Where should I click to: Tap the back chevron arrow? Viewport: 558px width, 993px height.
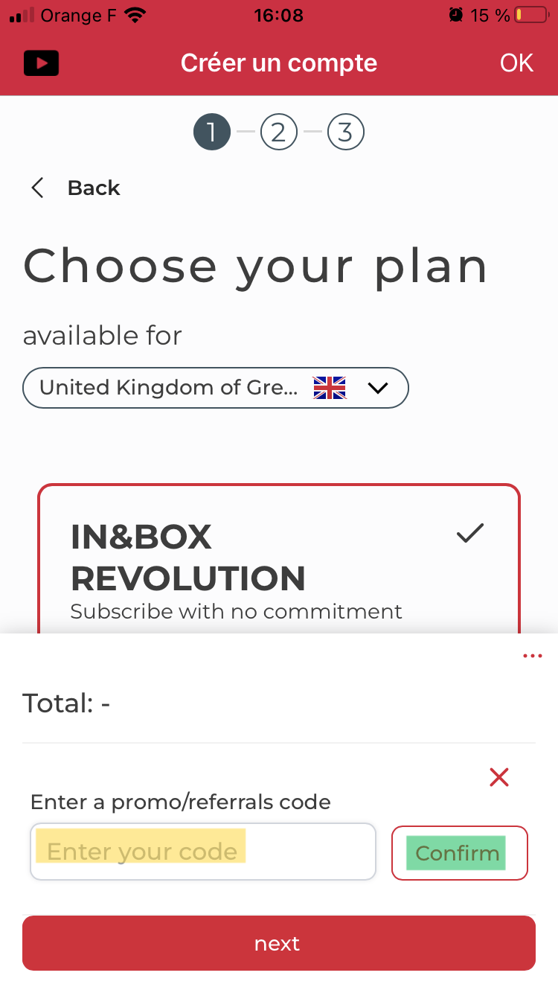pos(37,188)
